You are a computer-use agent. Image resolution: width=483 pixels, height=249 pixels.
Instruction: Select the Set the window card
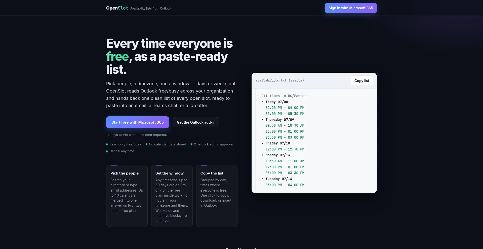pyautogui.click(x=172, y=196)
